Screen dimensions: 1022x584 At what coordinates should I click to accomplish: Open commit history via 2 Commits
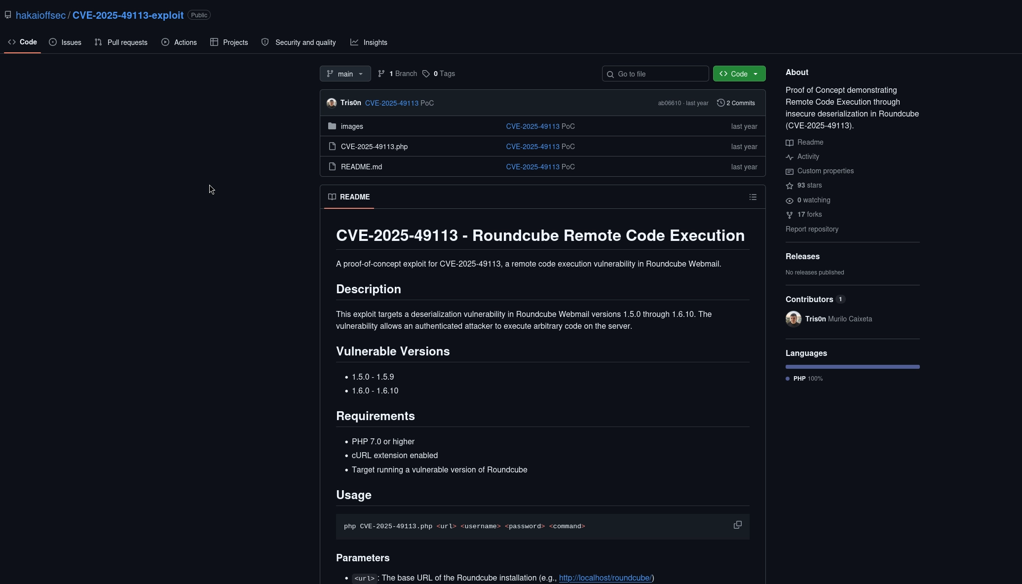pos(736,103)
